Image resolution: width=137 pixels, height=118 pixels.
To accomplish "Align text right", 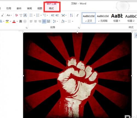I will [40, 21].
